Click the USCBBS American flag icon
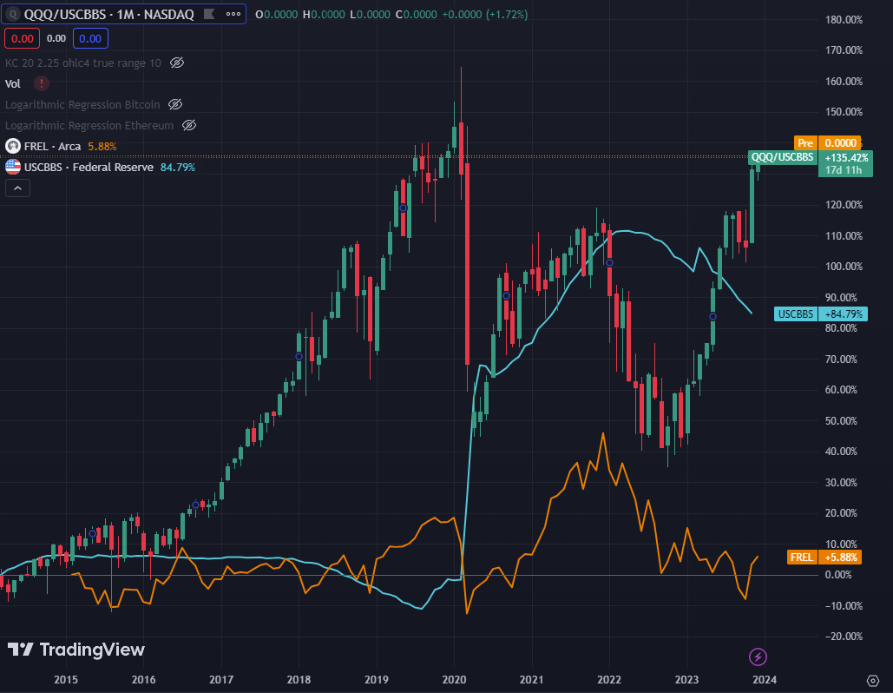Image resolution: width=893 pixels, height=693 pixels. pyautogui.click(x=12, y=166)
